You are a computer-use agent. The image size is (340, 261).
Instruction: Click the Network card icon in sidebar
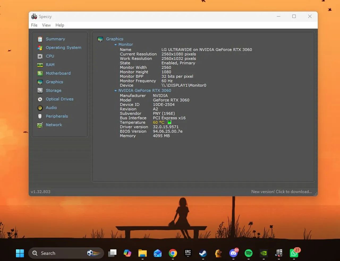(x=40, y=125)
